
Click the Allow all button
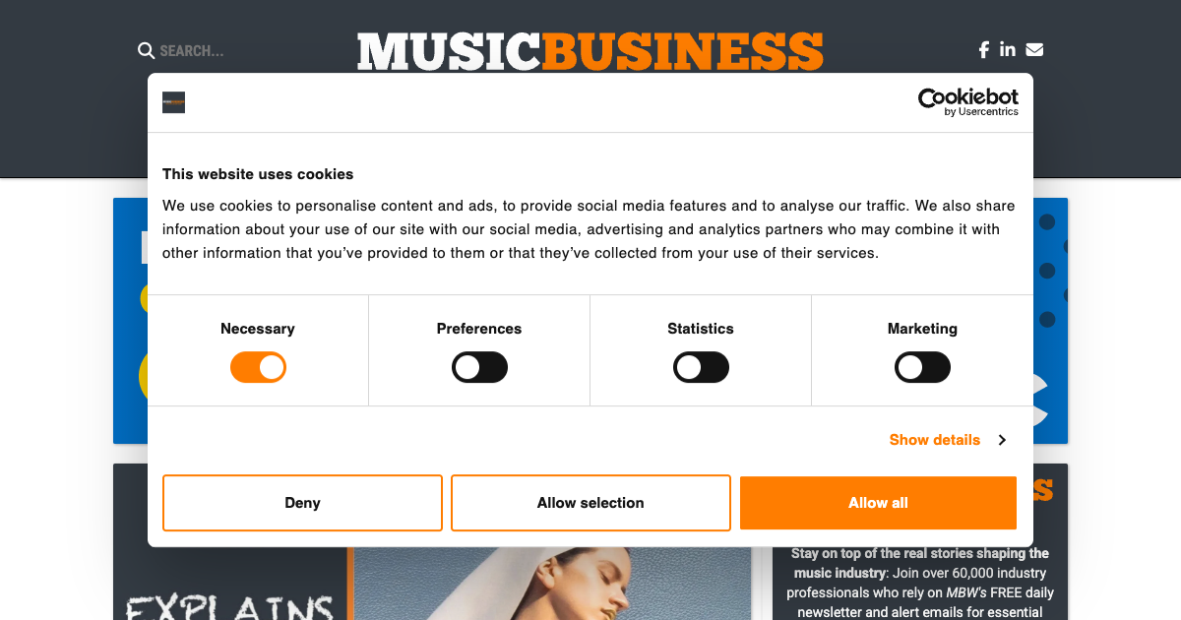point(878,503)
